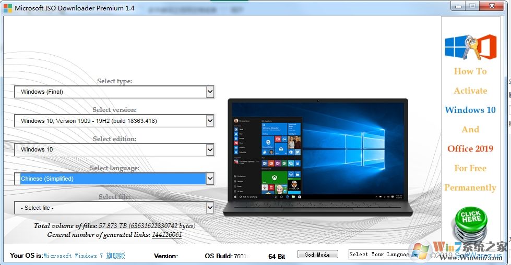Click the 'Select type:' label
The image size is (511, 265).
point(115,81)
